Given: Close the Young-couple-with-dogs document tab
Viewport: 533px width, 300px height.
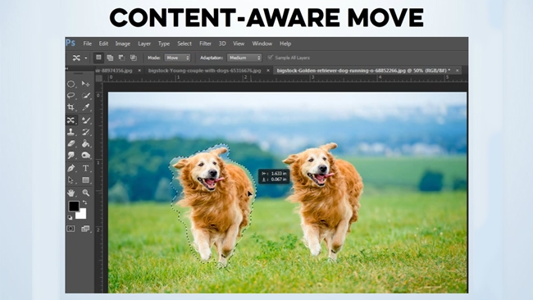Looking at the screenshot, I should click(x=268, y=70).
